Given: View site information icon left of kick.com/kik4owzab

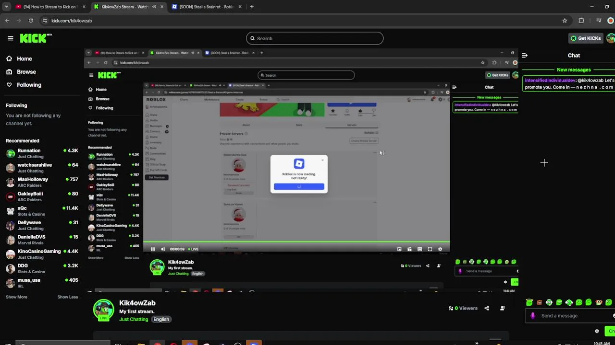Looking at the screenshot, I should pos(45,21).
